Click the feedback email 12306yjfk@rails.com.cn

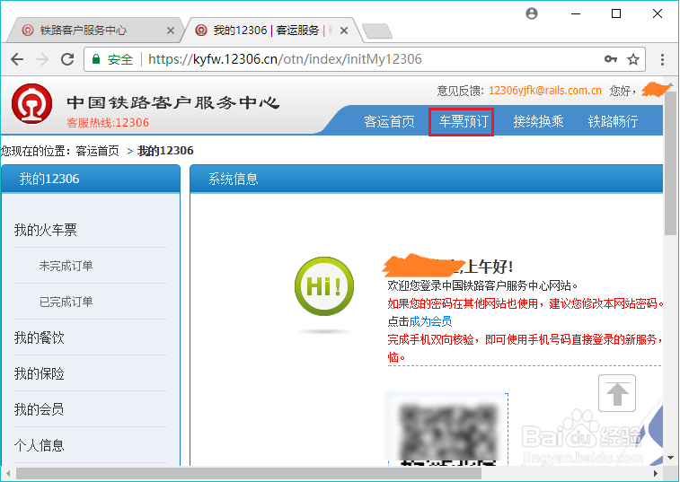[545, 90]
